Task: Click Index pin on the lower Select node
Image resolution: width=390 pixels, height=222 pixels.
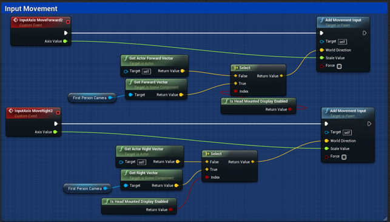Action: coord(207,177)
